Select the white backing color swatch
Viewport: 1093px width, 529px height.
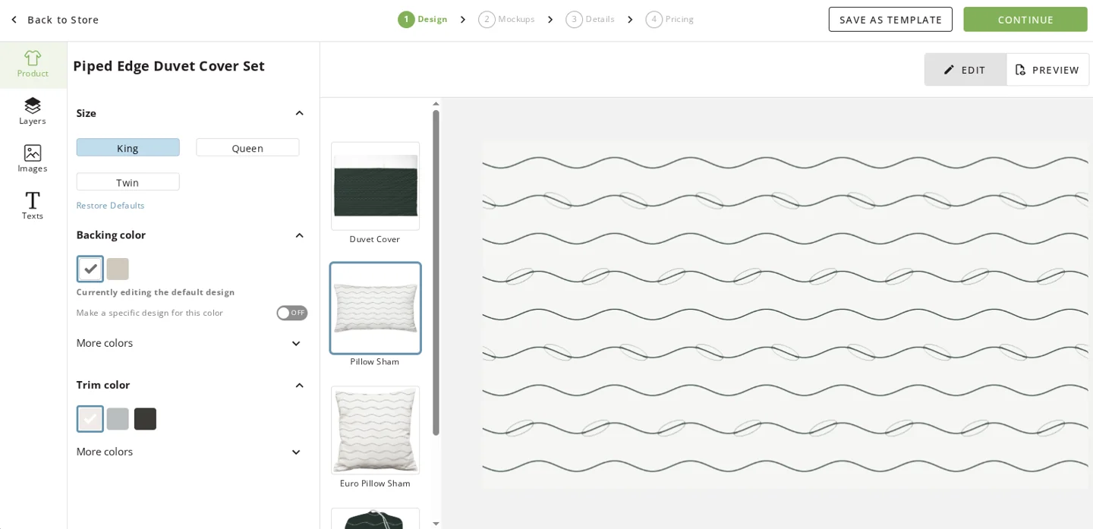click(x=90, y=269)
